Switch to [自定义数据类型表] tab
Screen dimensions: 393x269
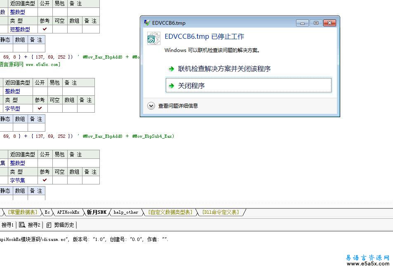tap(170, 212)
